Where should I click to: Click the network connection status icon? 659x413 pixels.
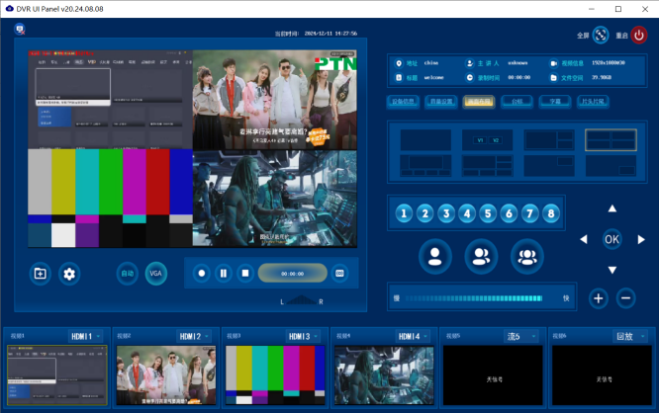point(20,30)
